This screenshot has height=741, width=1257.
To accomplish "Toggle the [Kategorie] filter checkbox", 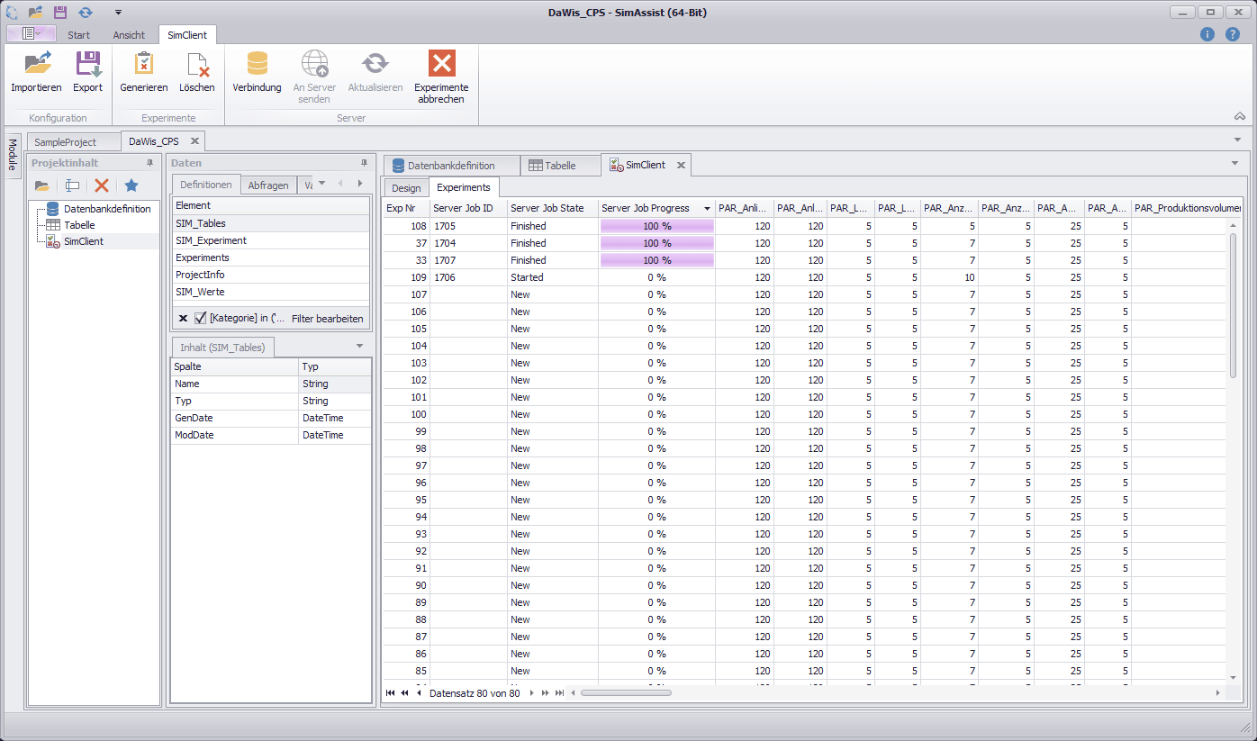I will (200, 318).
